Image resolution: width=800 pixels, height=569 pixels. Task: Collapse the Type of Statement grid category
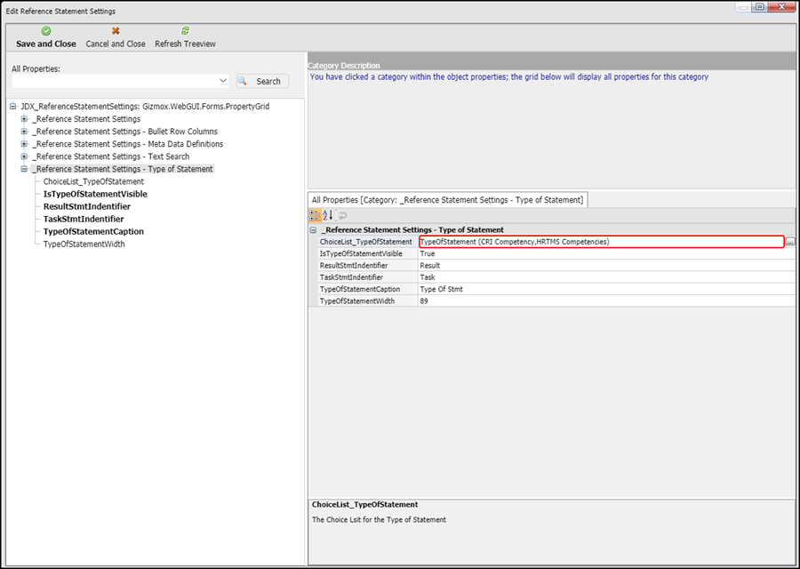point(313,230)
